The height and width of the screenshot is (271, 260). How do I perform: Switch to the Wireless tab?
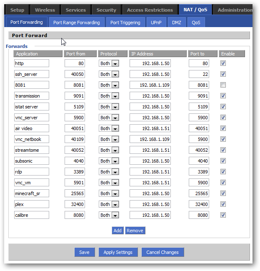[45, 10]
